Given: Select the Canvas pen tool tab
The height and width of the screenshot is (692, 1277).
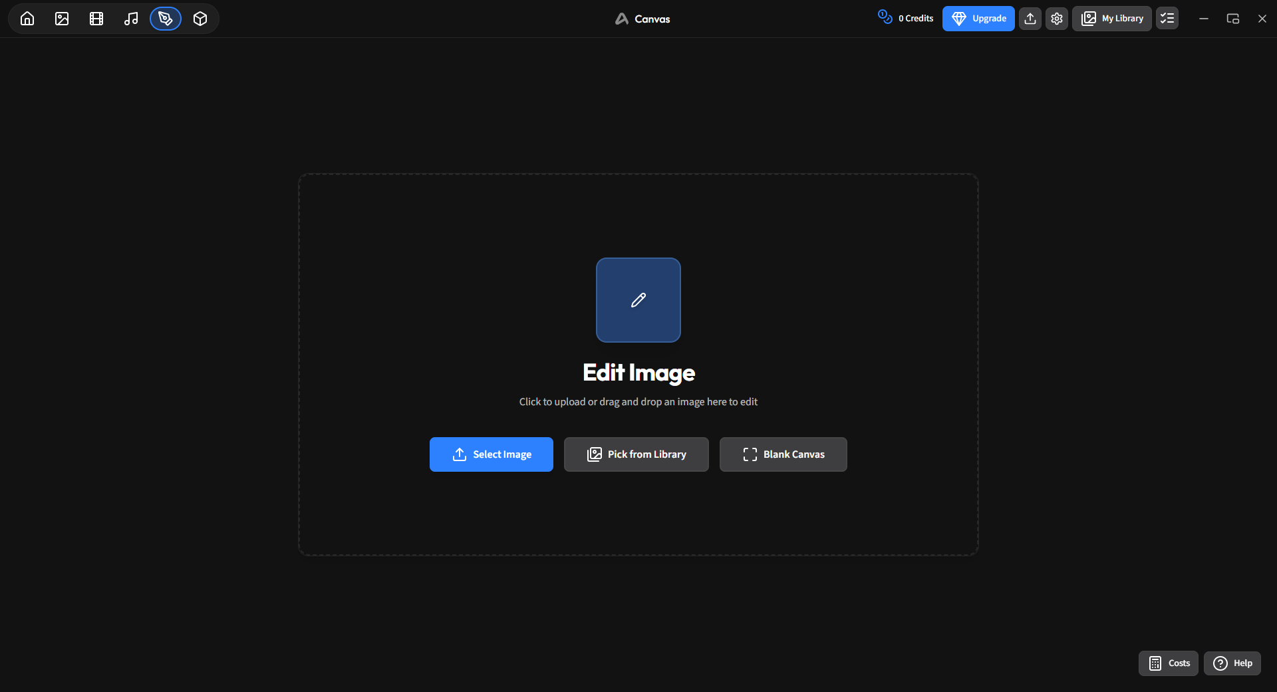Looking at the screenshot, I should 166,19.
